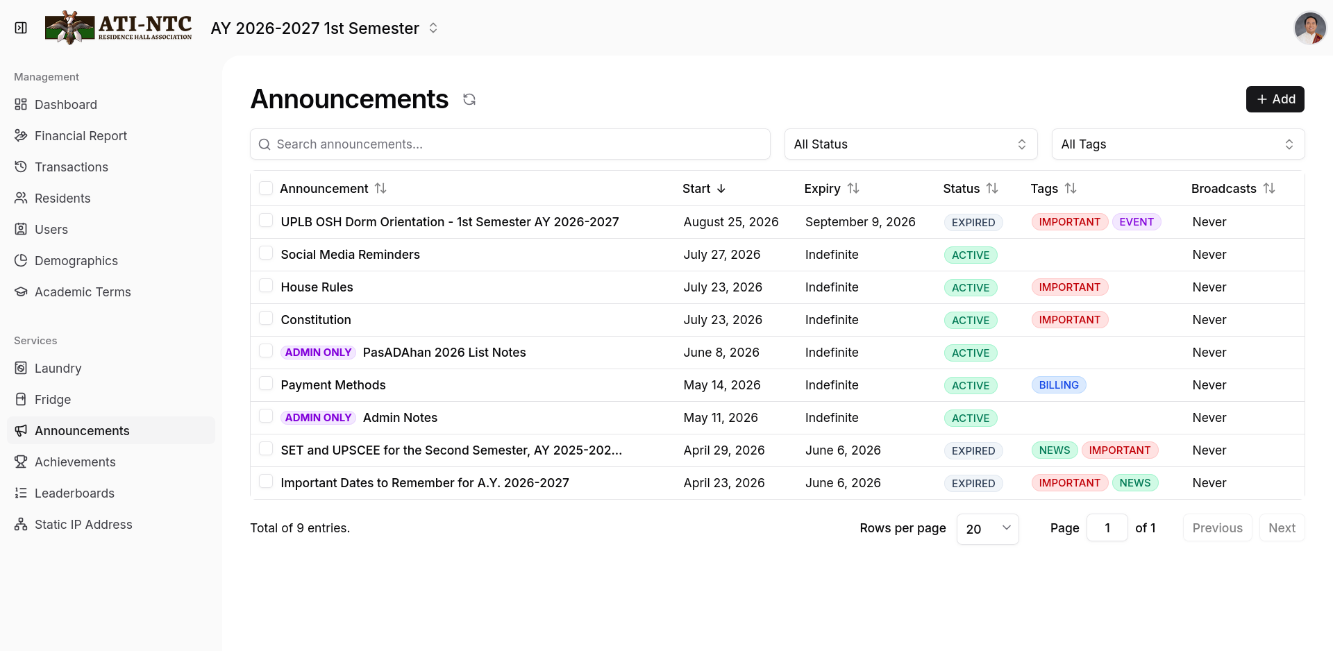Click the Transactions history icon
The image size is (1333, 651).
[21, 167]
